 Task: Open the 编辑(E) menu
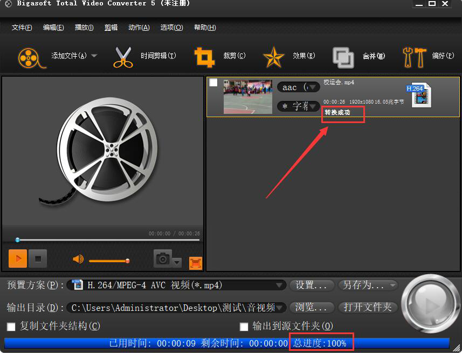coord(53,28)
